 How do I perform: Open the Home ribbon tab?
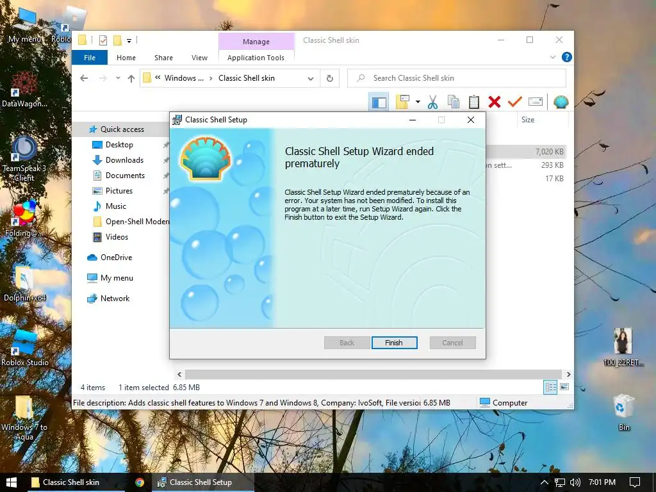tap(126, 58)
